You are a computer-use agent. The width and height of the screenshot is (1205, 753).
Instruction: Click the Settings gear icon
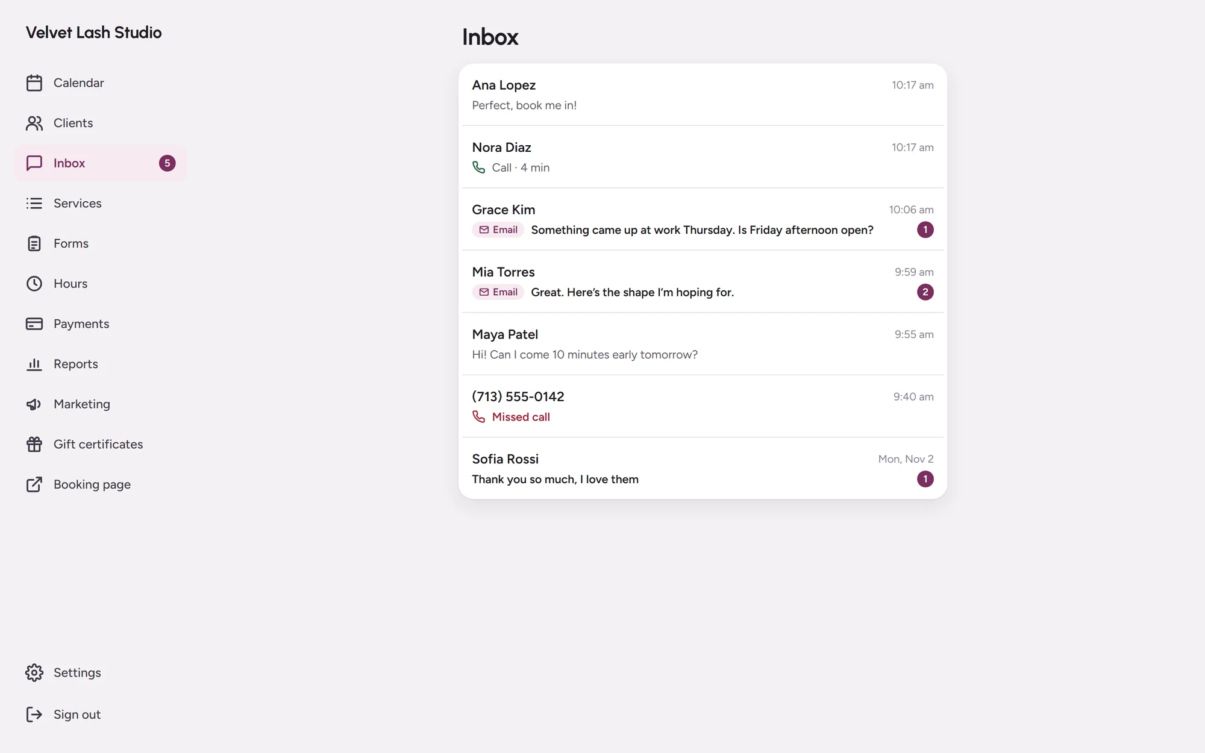(x=34, y=673)
